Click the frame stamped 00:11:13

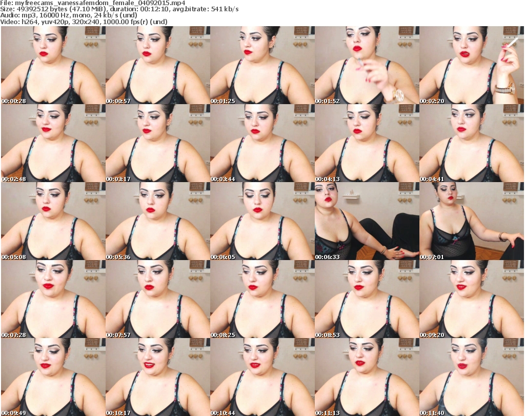click(x=367, y=377)
